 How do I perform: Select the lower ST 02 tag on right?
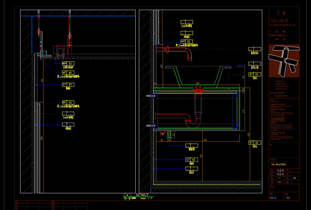[255, 142]
